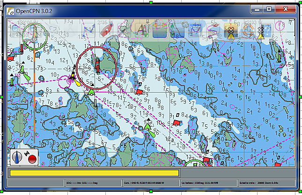Maximize the OpenCPN window
Image resolution: width=302 pixels, height=195 pixels.
pos(269,9)
